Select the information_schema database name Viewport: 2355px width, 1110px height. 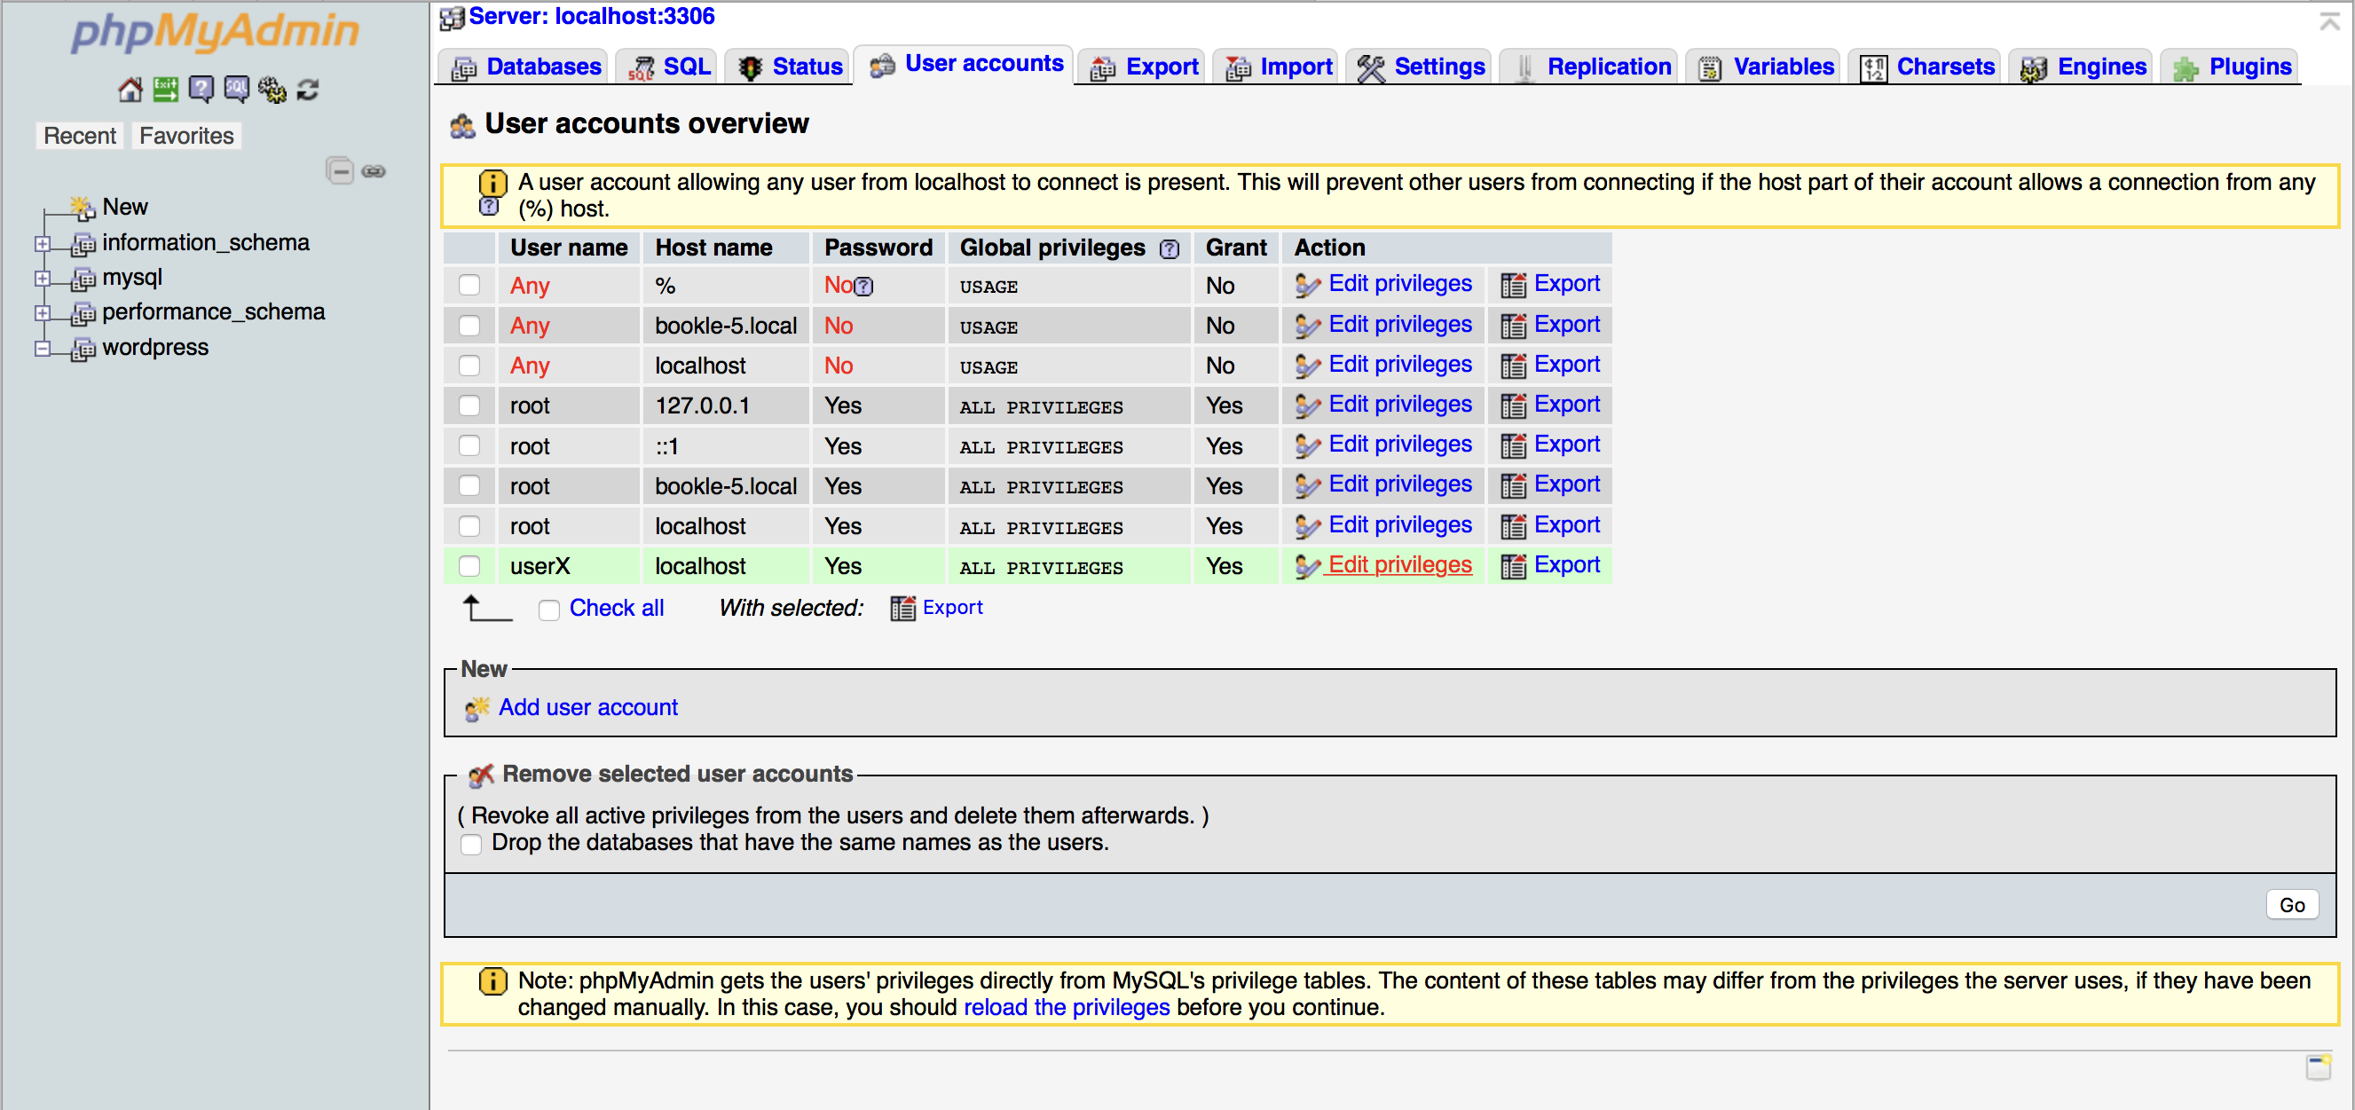206,242
